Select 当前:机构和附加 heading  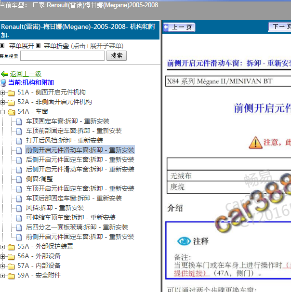pos(31,83)
